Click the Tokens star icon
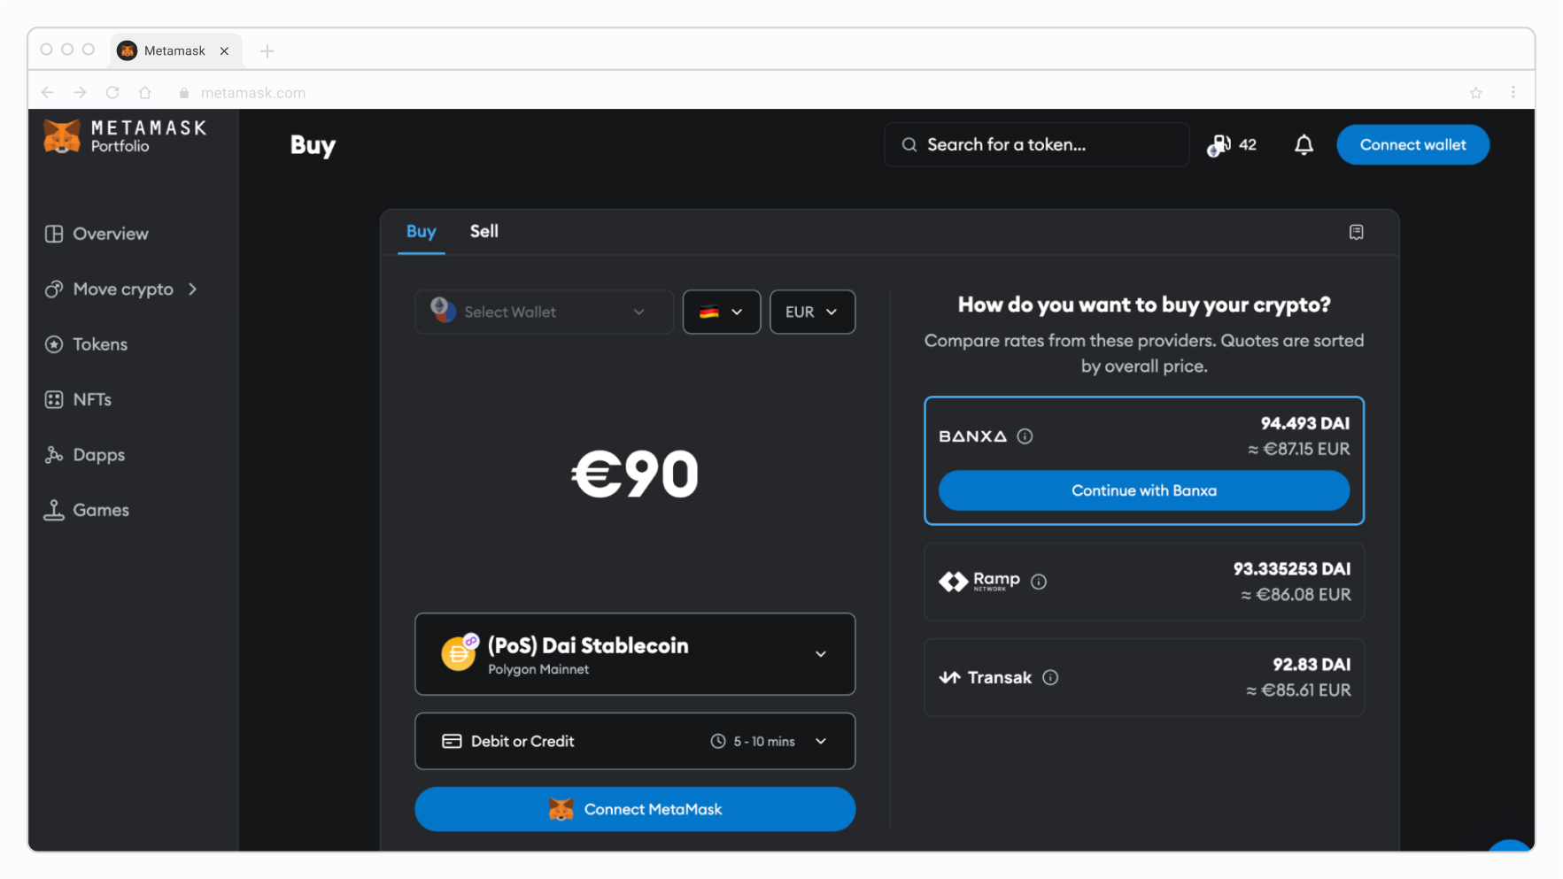The image size is (1563, 879). [x=54, y=344]
